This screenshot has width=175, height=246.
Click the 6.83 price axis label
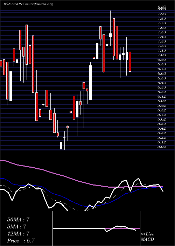162,64
